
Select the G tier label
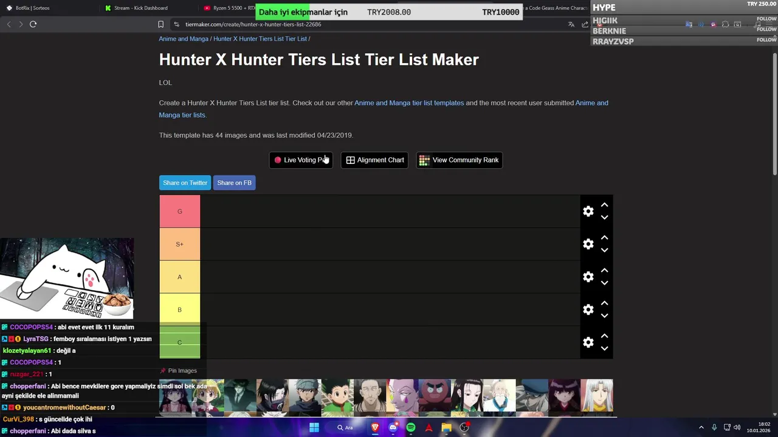click(179, 211)
